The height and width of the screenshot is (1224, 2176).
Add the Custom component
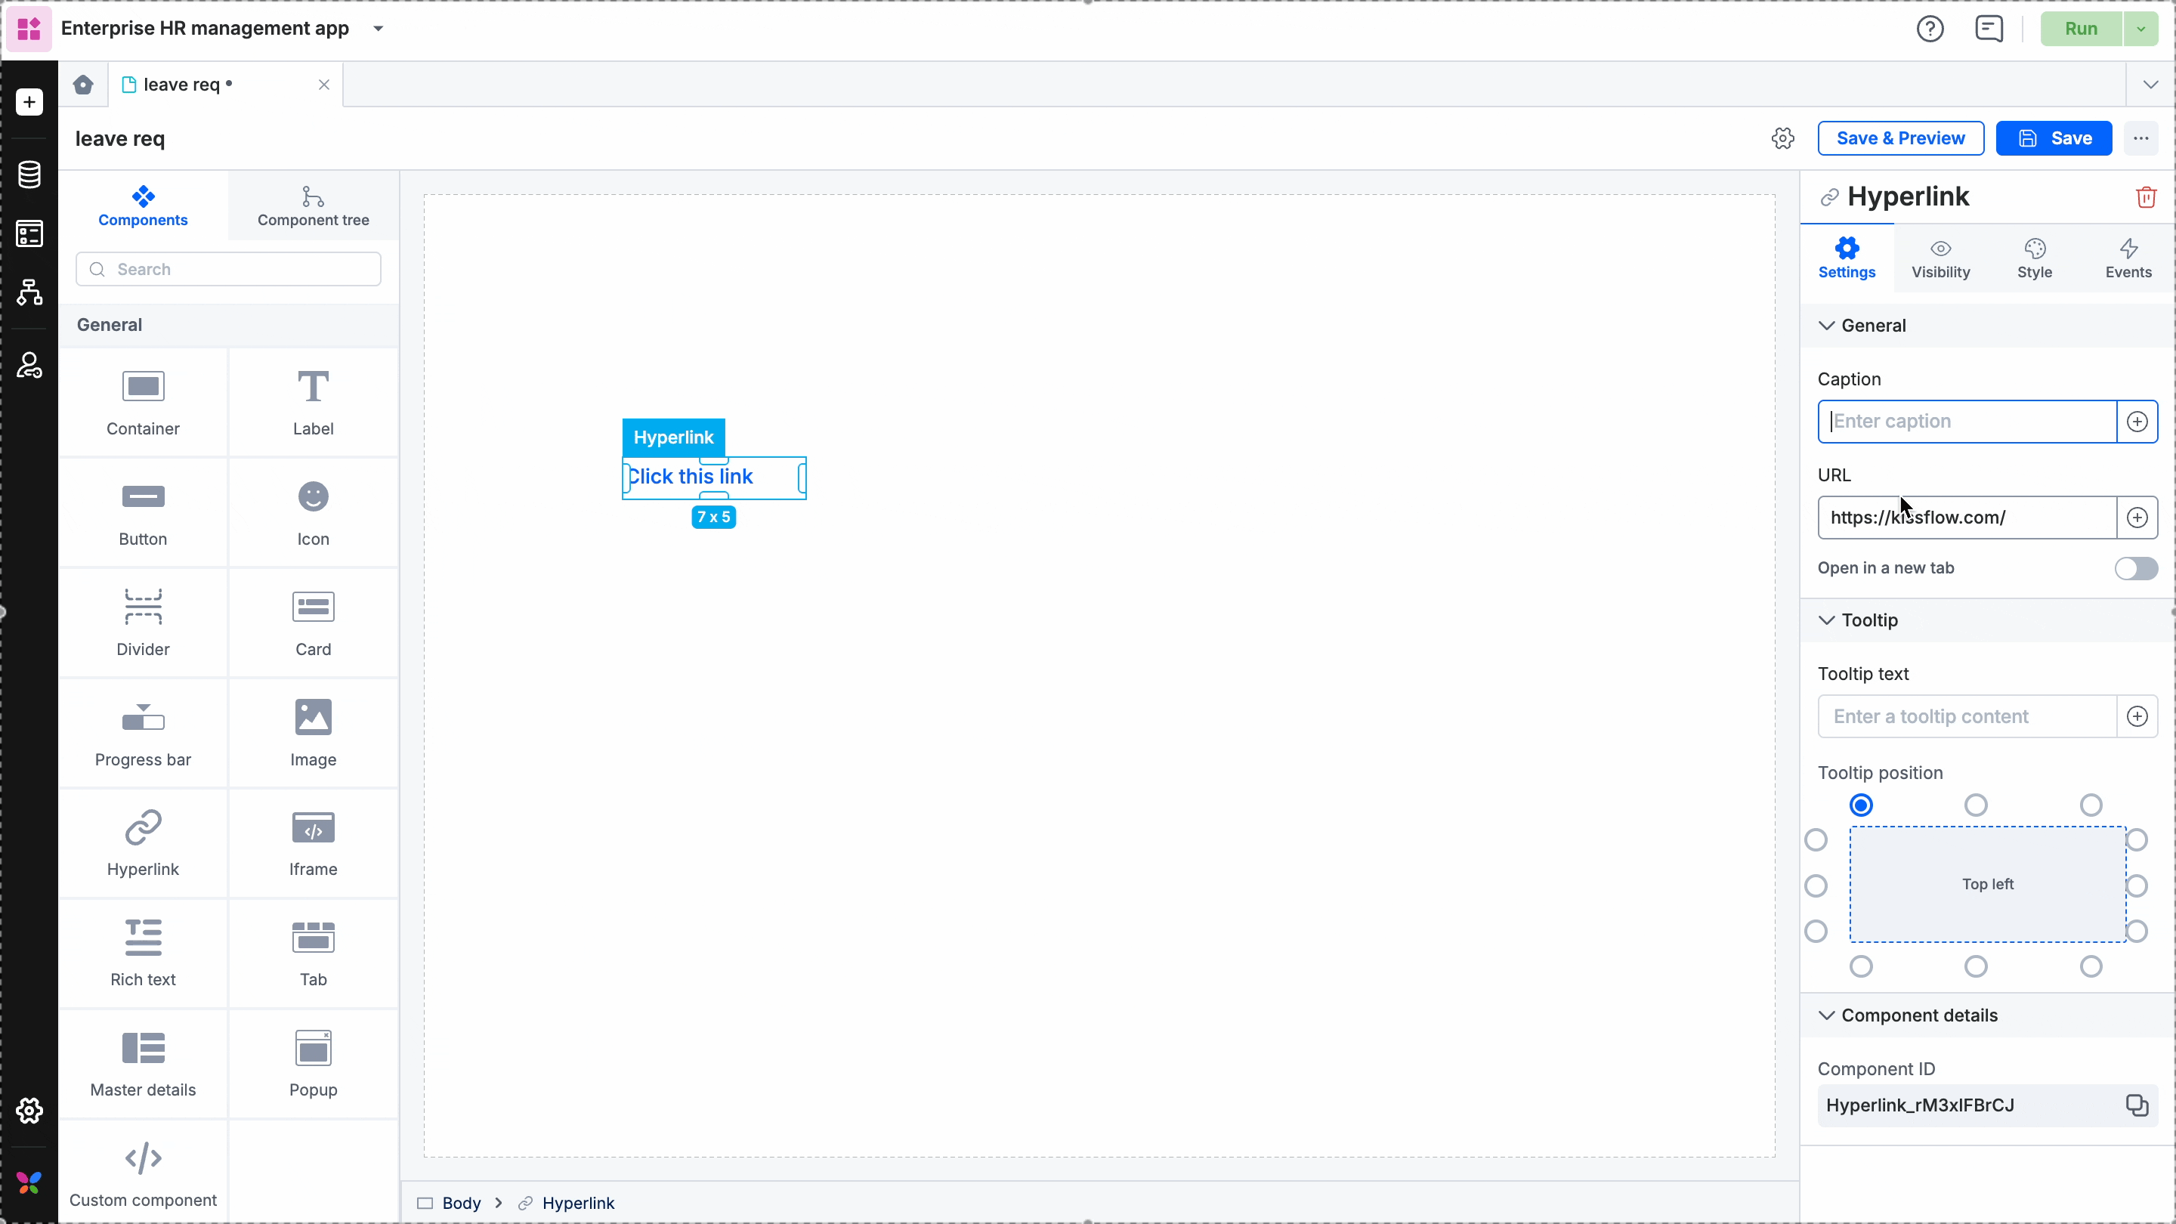pyautogui.click(x=143, y=1174)
